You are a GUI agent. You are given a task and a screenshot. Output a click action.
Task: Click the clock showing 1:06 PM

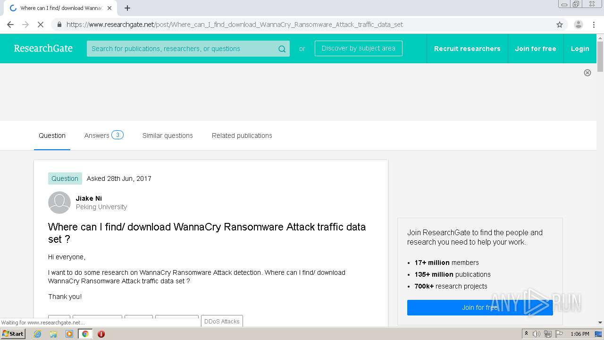point(580,334)
